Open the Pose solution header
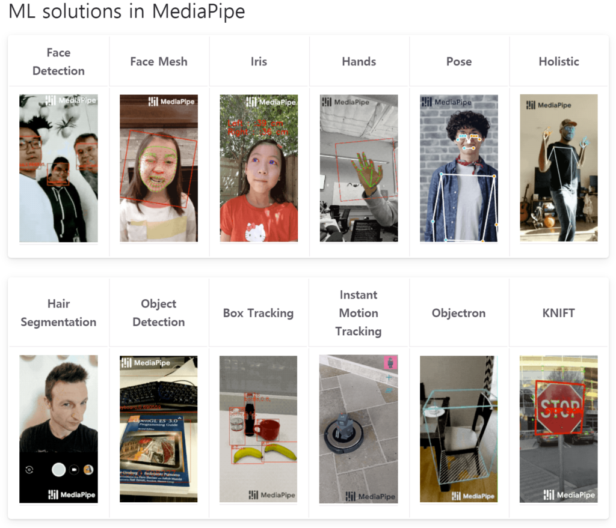The height and width of the screenshot is (528, 616). 459,62
